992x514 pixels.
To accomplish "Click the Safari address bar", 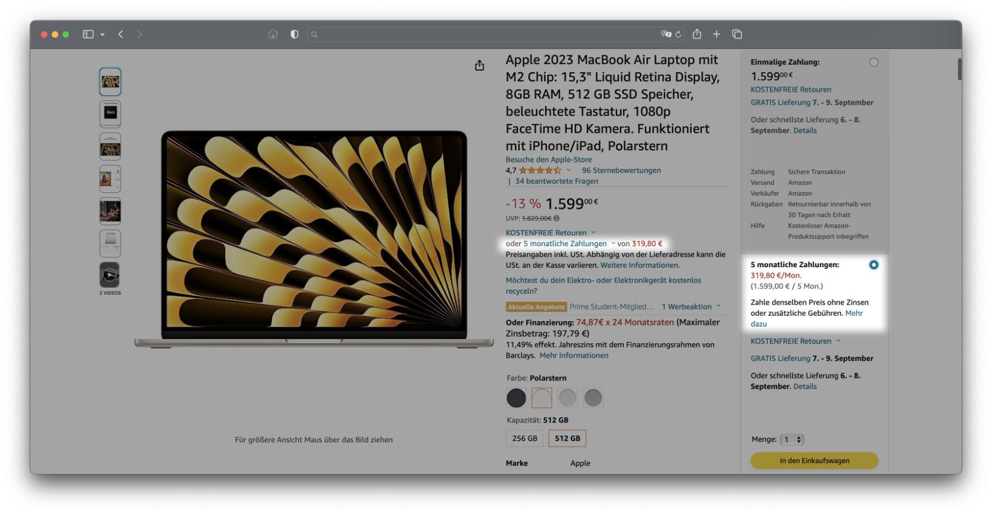I will click(485, 34).
